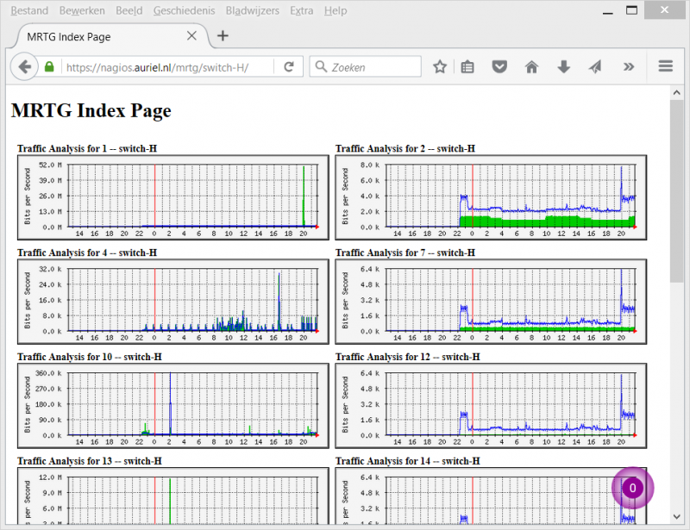Open the bookmarks list icon
690x530 pixels.
pos(467,66)
